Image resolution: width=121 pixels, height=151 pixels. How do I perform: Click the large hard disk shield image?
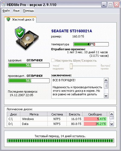(x=27, y=38)
